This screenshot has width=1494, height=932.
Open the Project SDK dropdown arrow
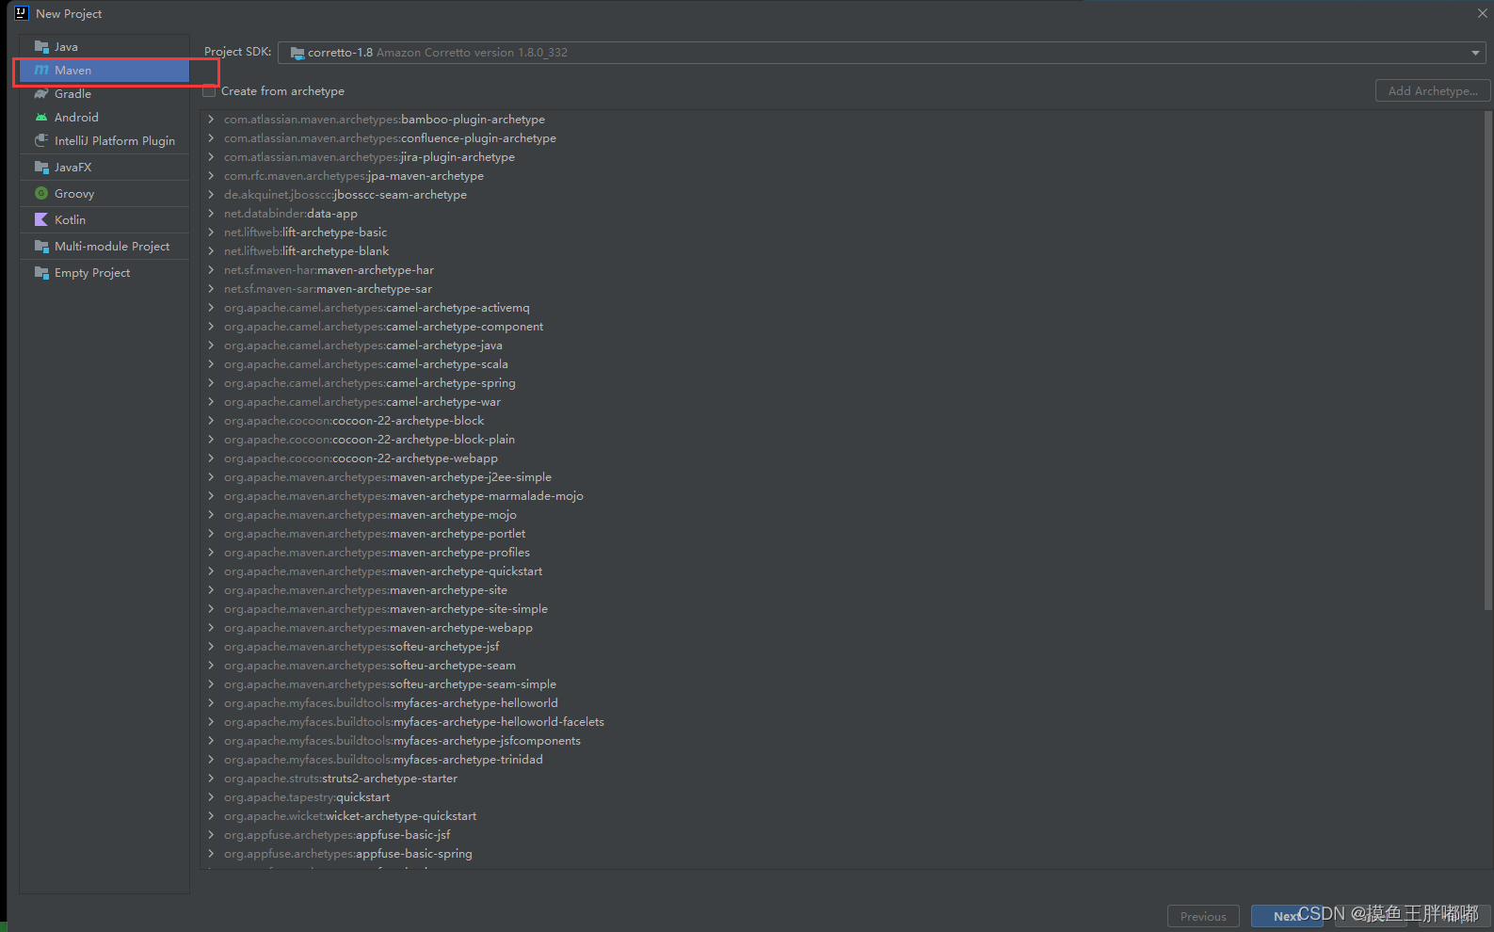(1475, 53)
